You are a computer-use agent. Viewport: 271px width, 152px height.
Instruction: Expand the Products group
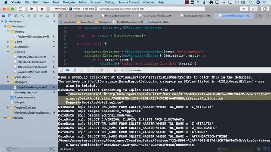pos(5,117)
